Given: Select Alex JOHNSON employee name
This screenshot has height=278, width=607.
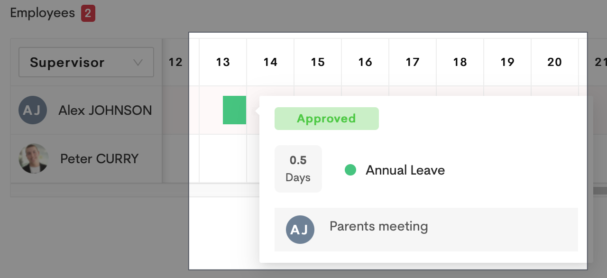Looking at the screenshot, I should pyautogui.click(x=105, y=111).
